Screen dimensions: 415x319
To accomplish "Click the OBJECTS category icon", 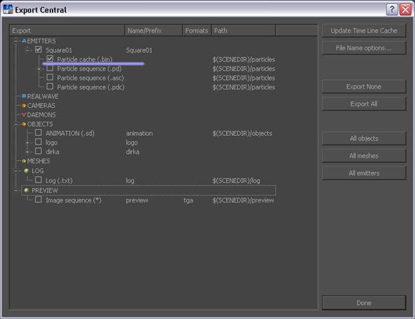I will (x=24, y=124).
